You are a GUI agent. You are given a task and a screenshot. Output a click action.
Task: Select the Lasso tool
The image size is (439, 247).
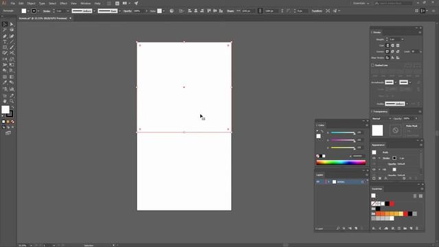coord(12,30)
